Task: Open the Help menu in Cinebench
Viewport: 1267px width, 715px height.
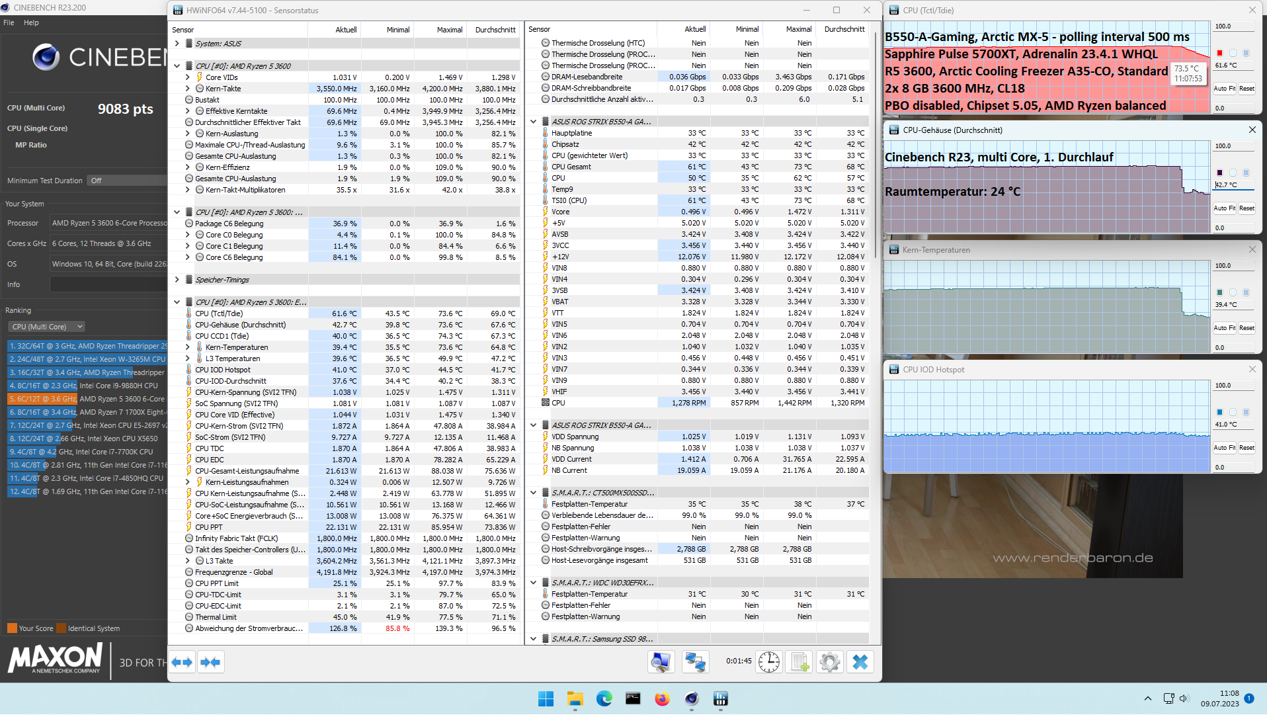Action: click(x=31, y=22)
